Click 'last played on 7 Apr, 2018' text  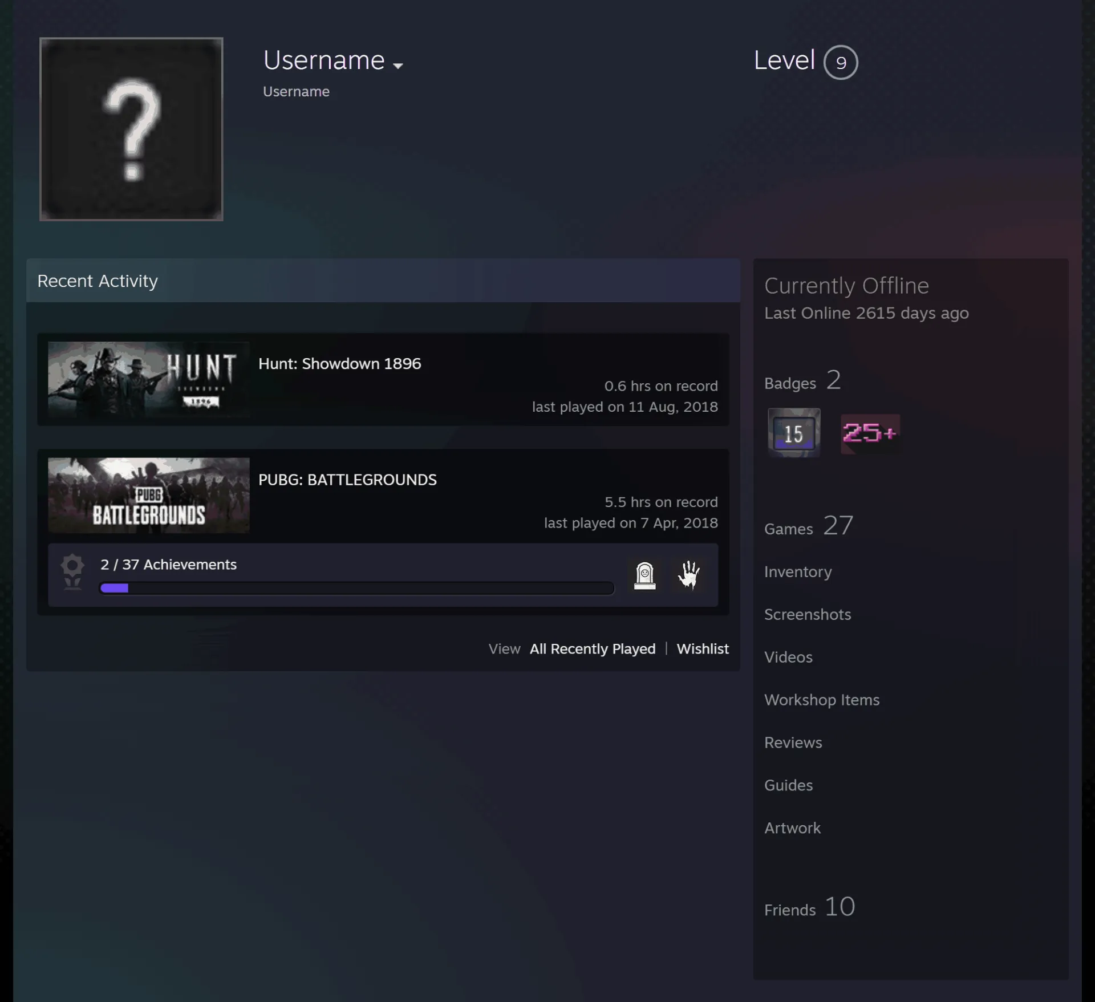click(x=631, y=523)
